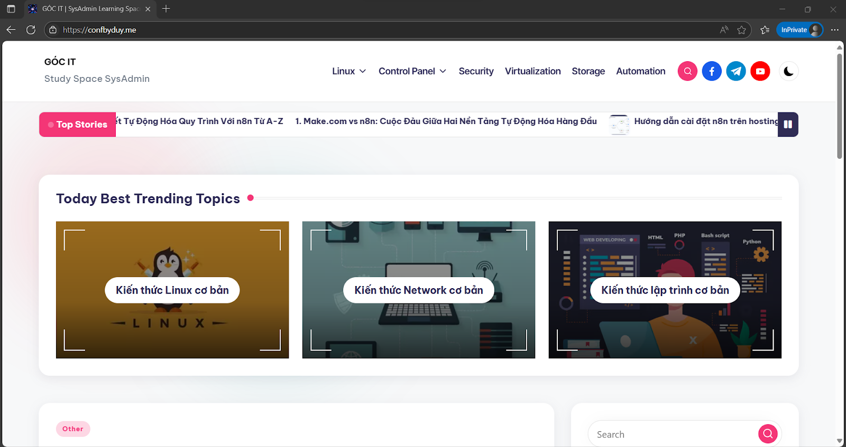The width and height of the screenshot is (846, 447).
Task: Reload the page
Action: tap(31, 30)
